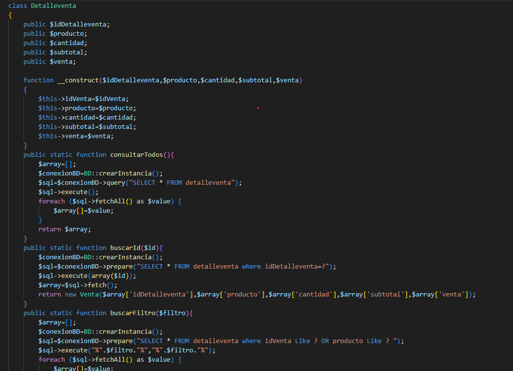
Task: Click the $sql->execute(array($id)) line
Action: (x=87, y=276)
